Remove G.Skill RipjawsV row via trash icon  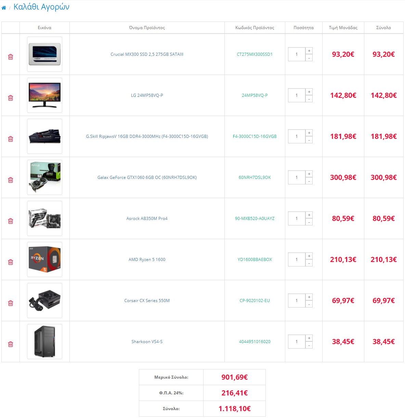tap(11, 139)
